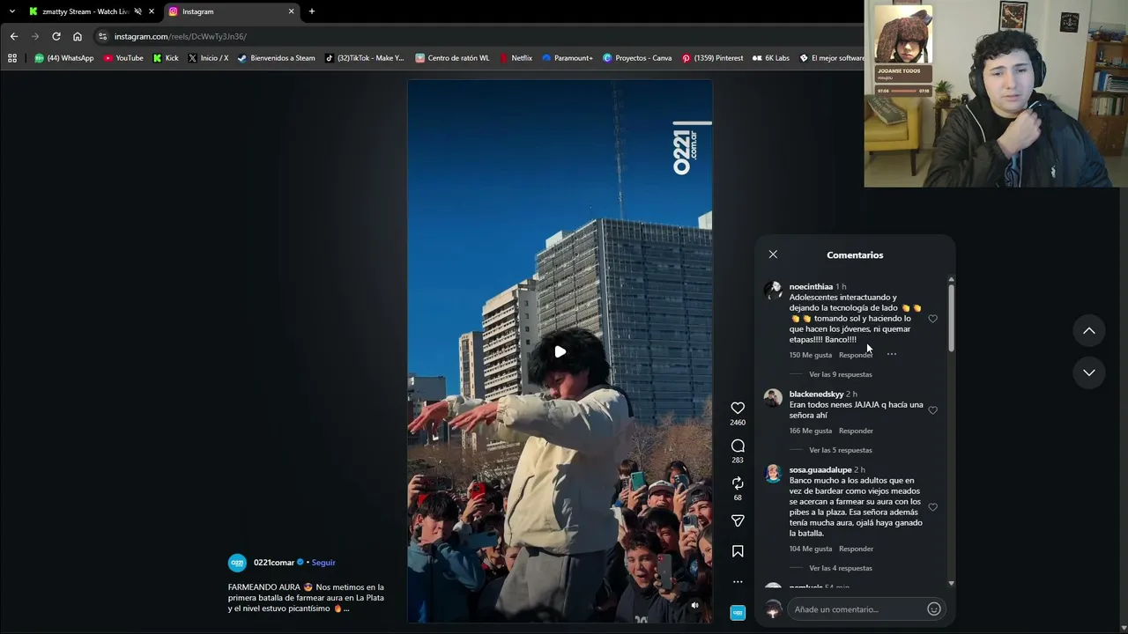Expand 'Ver las 9 respuestas'
Screen dimensions: 1128x634
pos(841,374)
